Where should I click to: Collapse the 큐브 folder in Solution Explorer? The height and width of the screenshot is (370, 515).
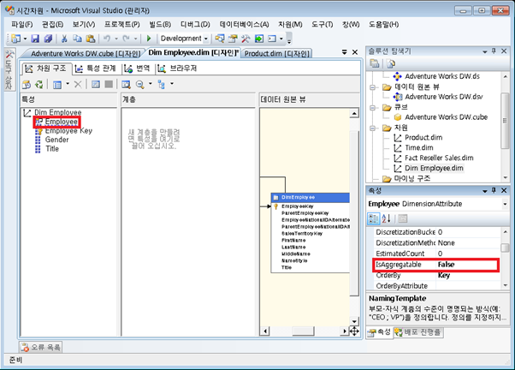pos(372,108)
